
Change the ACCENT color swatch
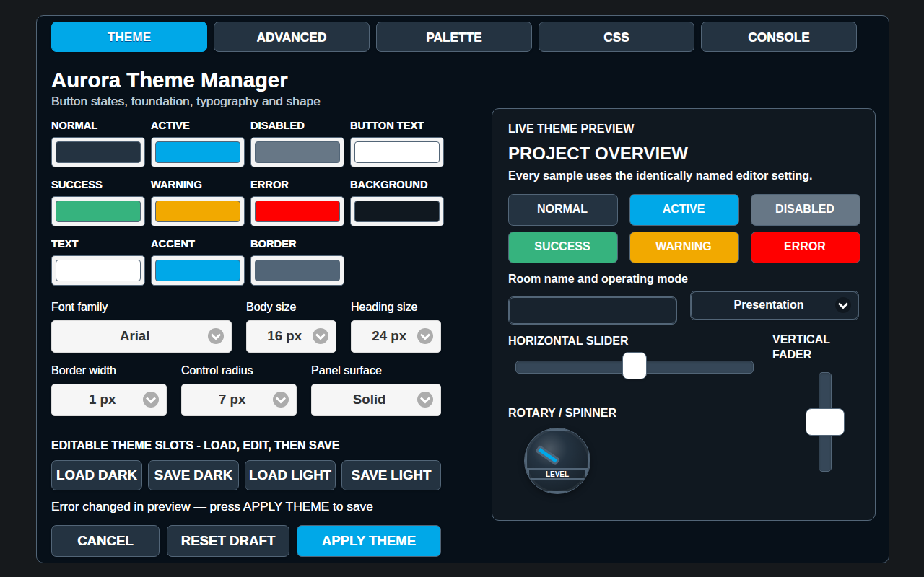pyautogui.click(x=198, y=270)
